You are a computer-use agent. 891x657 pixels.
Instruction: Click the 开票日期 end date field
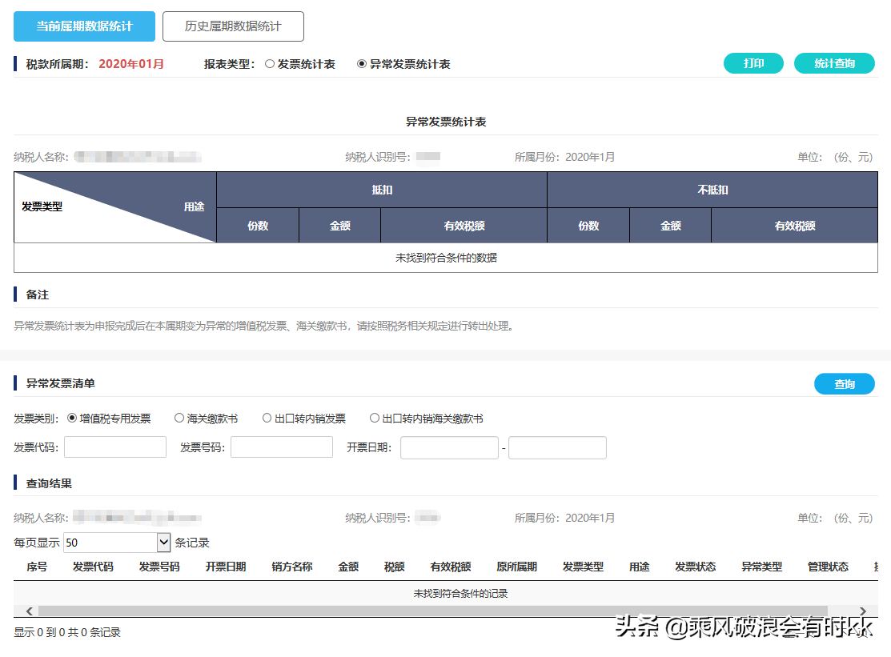pos(557,447)
